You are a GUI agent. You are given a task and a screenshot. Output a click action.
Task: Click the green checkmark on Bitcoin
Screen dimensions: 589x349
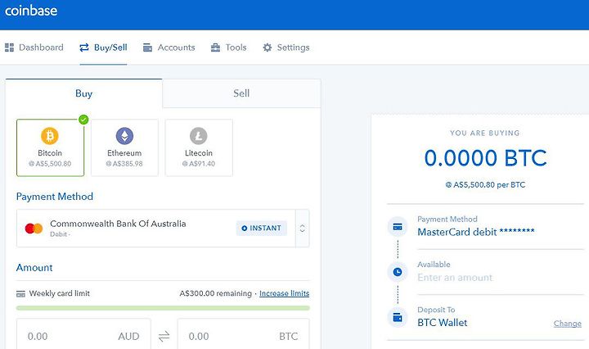click(83, 120)
